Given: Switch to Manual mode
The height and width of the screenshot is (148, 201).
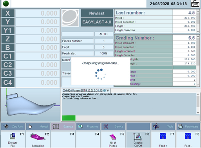Looking at the screenshot, I should (x=38, y=126).
